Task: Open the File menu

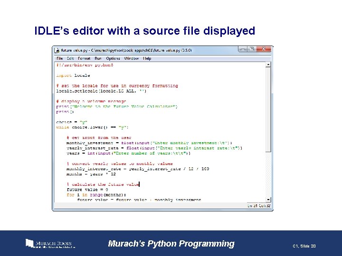Action: point(59,58)
